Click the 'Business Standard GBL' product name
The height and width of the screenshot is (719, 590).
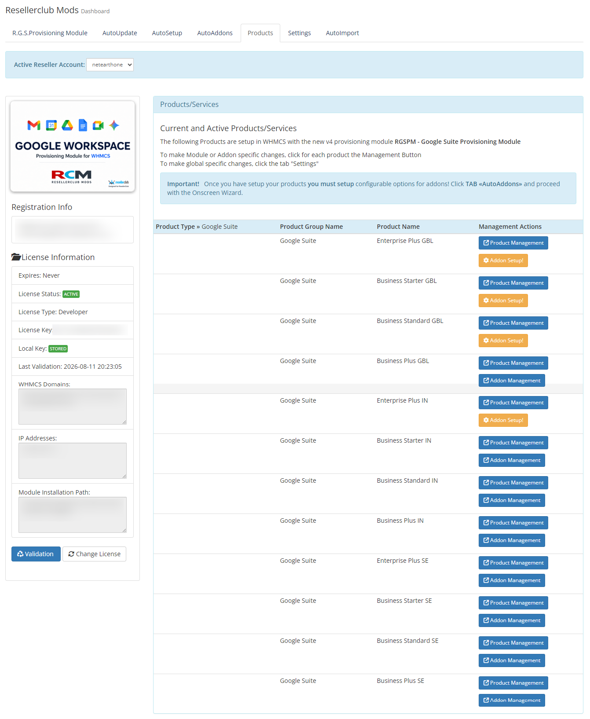coord(410,321)
